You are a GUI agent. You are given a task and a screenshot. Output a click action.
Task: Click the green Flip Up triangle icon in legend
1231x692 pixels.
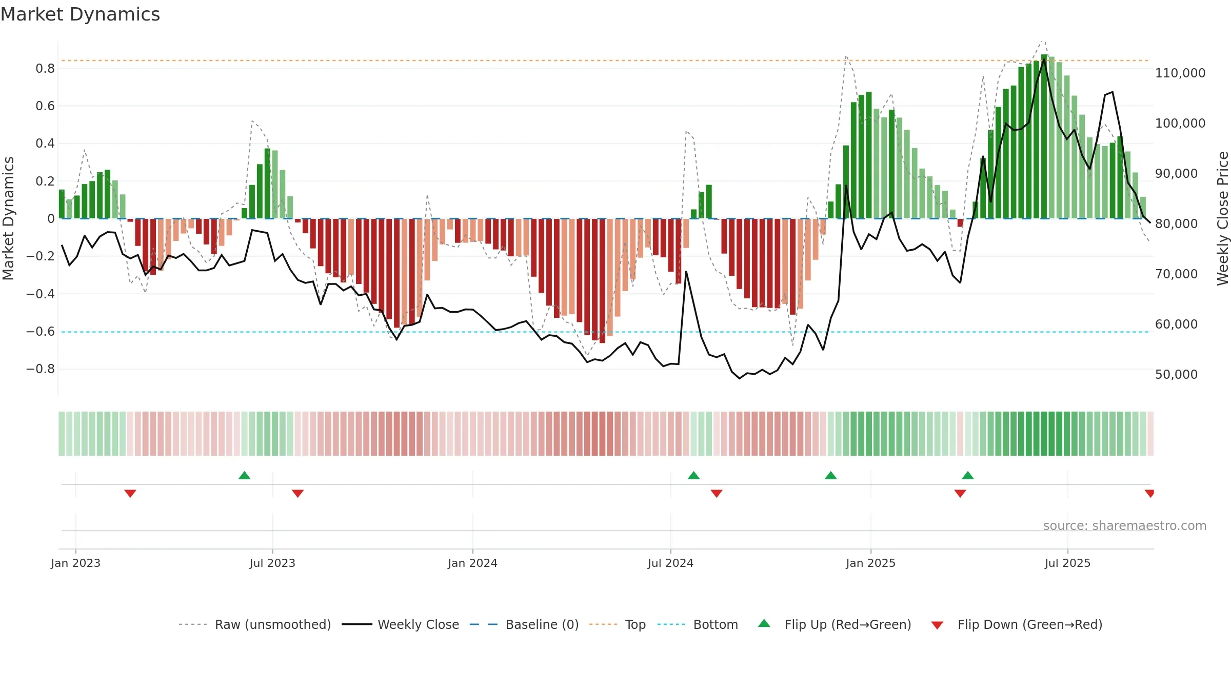coord(764,623)
